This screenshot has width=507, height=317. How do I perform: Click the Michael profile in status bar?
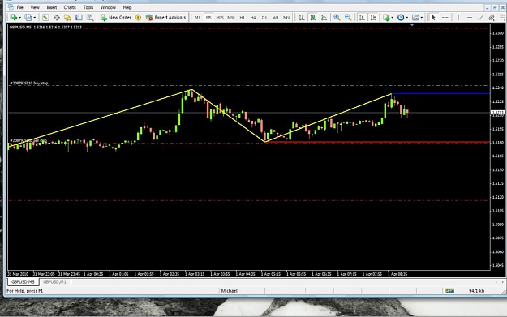[230, 291]
